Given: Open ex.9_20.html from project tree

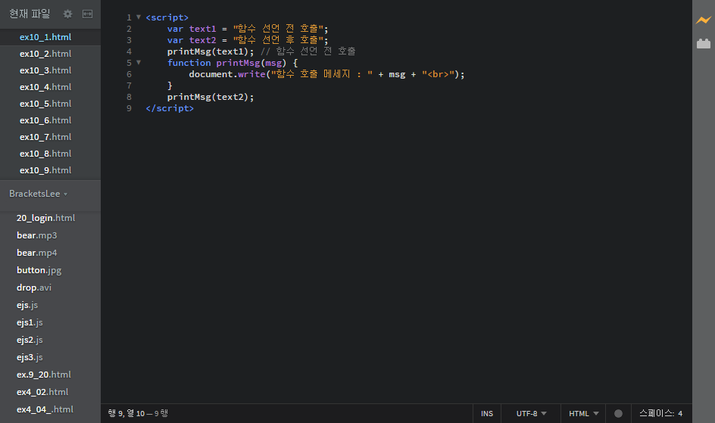Looking at the screenshot, I should 44,375.
